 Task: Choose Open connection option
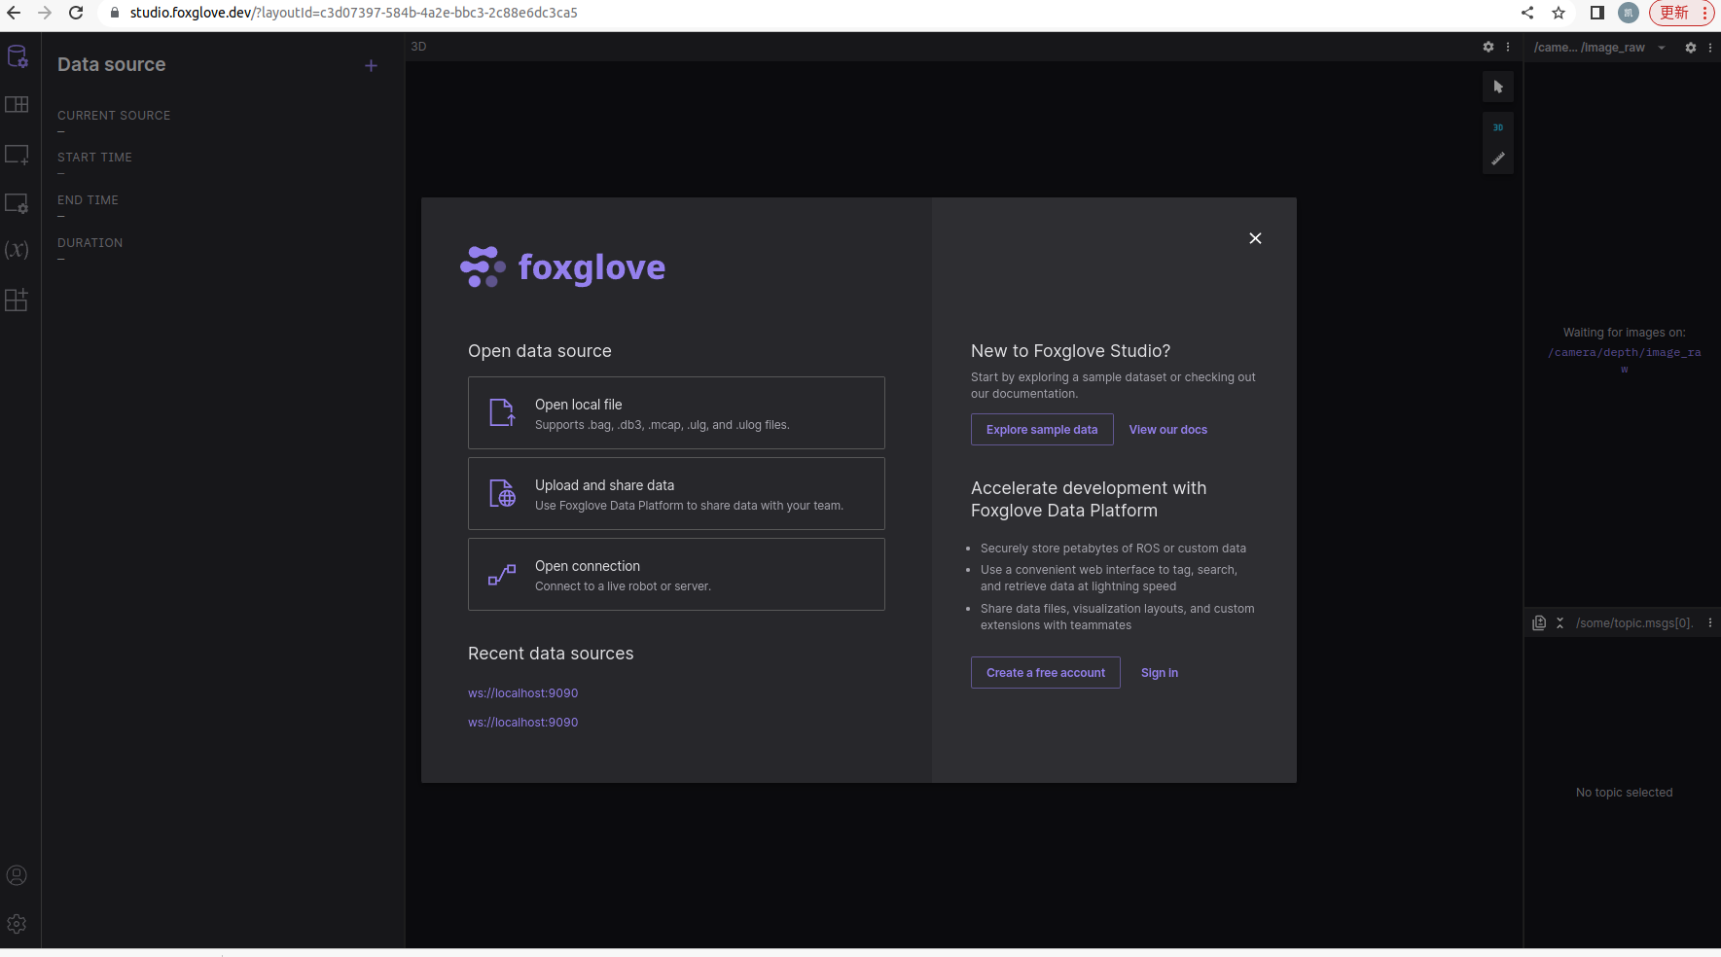click(676, 575)
